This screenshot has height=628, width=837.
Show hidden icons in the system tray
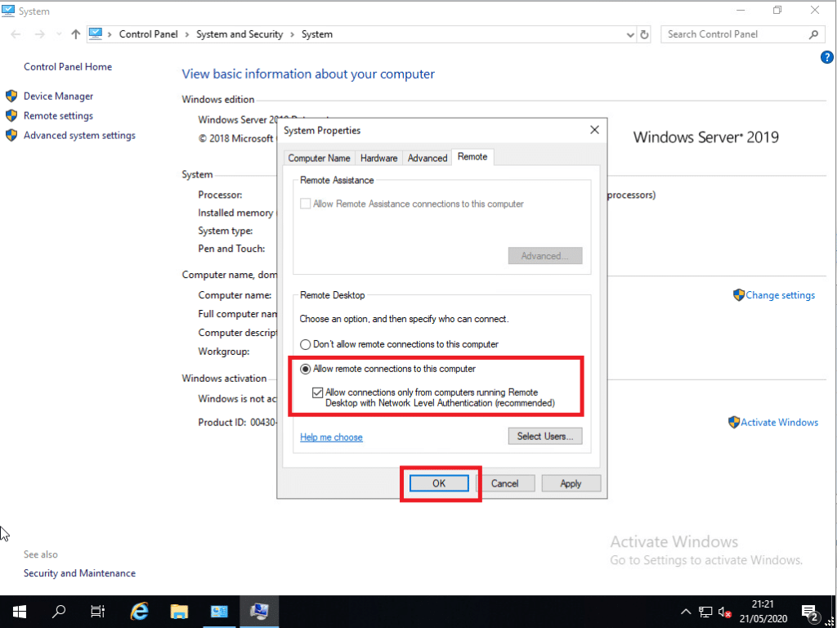[687, 612]
